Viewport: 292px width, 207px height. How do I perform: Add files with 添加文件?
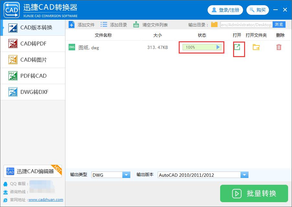point(81,24)
